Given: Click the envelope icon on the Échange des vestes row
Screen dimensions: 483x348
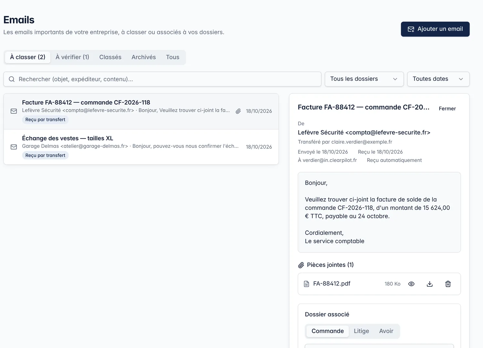Looking at the screenshot, I should [14, 147].
